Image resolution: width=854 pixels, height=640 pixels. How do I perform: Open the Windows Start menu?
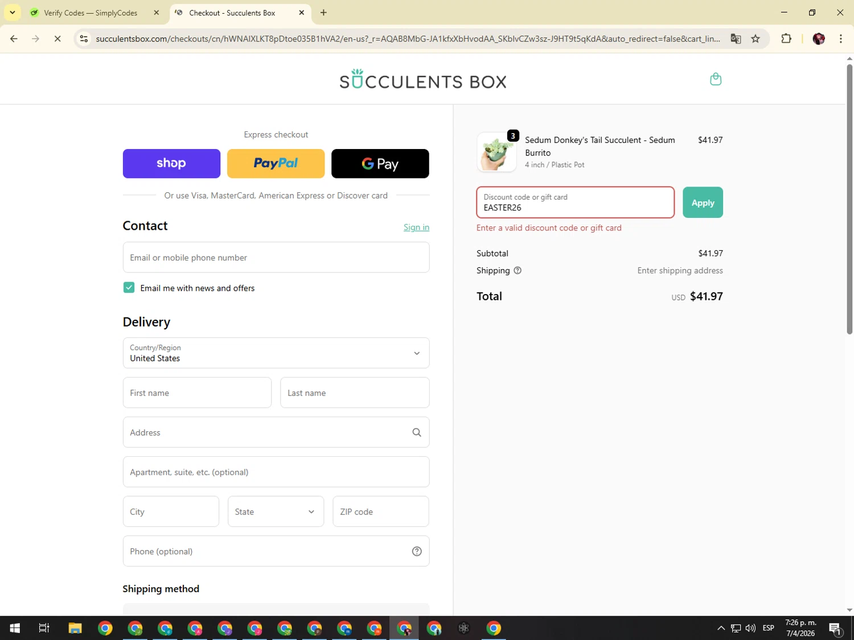(x=15, y=628)
